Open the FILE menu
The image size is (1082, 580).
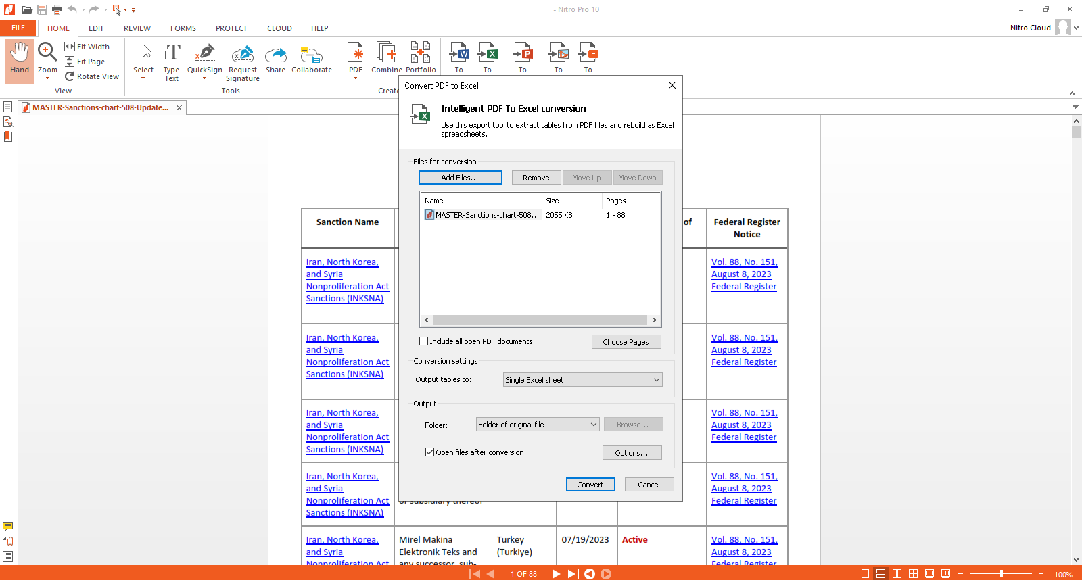pyautogui.click(x=18, y=28)
